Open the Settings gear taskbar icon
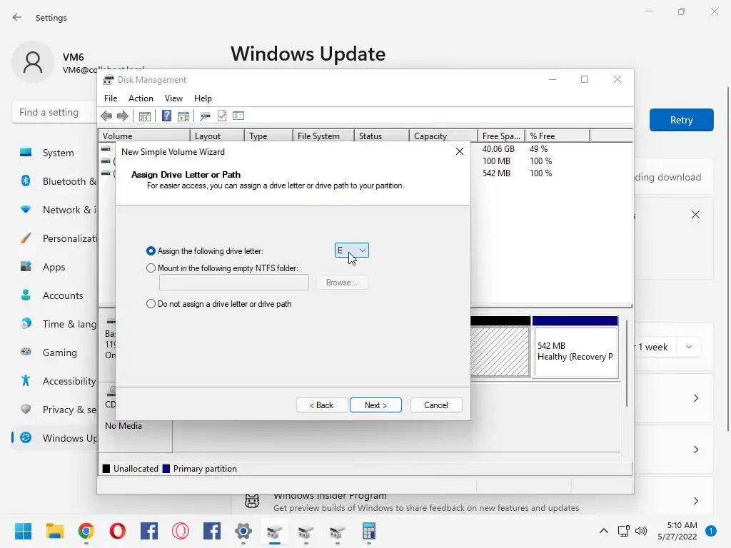The height and width of the screenshot is (548, 731). point(243,531)
